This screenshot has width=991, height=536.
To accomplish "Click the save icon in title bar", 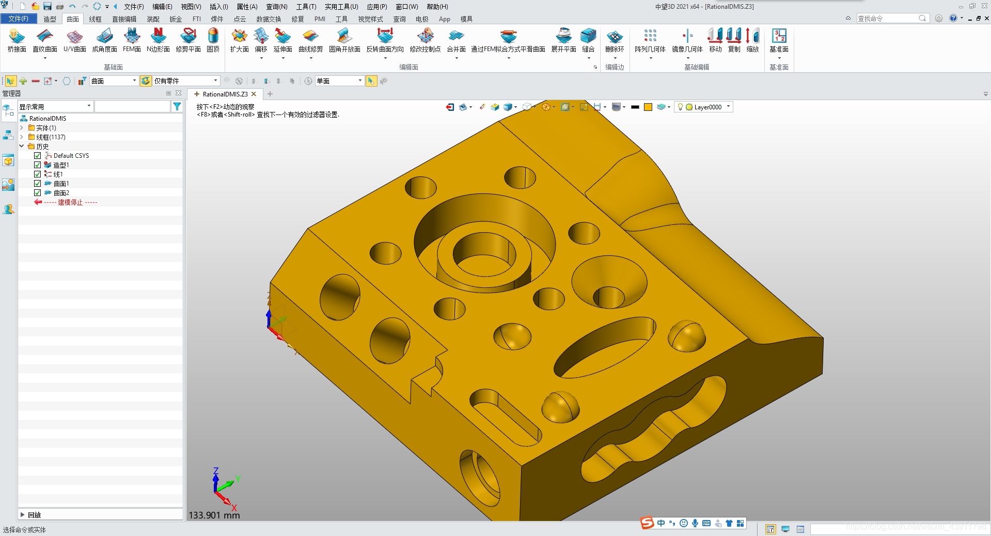I will 48,6.
